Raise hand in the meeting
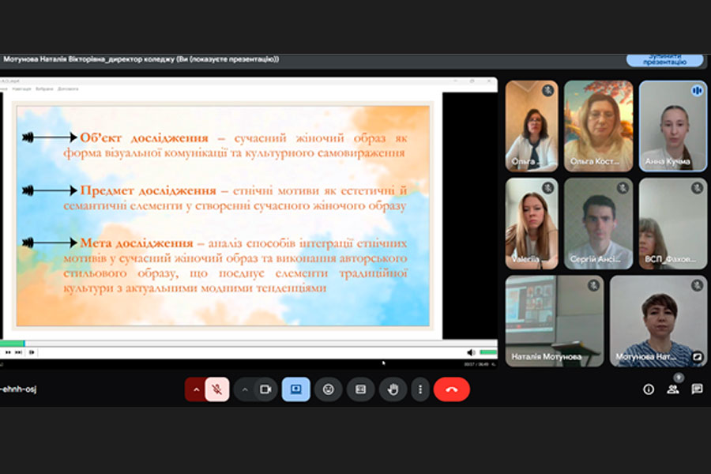711x474 pixels. pyautogui.click(x=393, y=389)
